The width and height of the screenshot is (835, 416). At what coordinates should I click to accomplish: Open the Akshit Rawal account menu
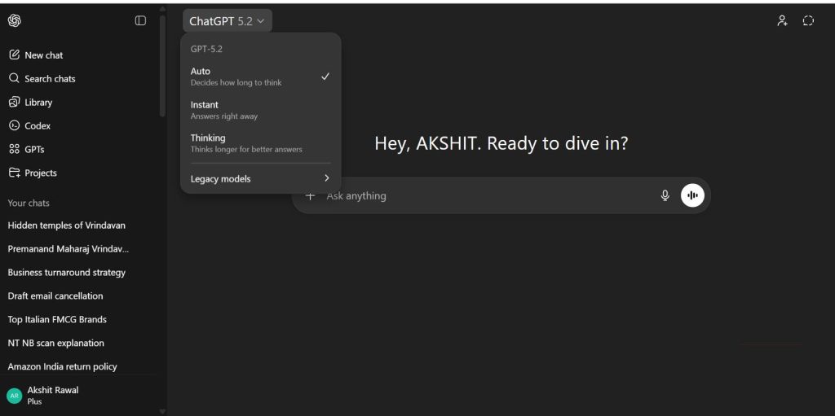coord(80,396)
